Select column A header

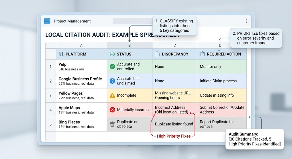coord(81,46)
